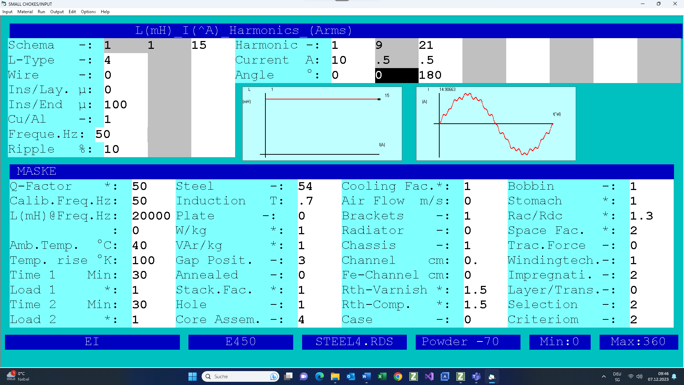Select the Ins/End field value 100
The width and height of the screenshot is (684, 385).
point(126,105)
